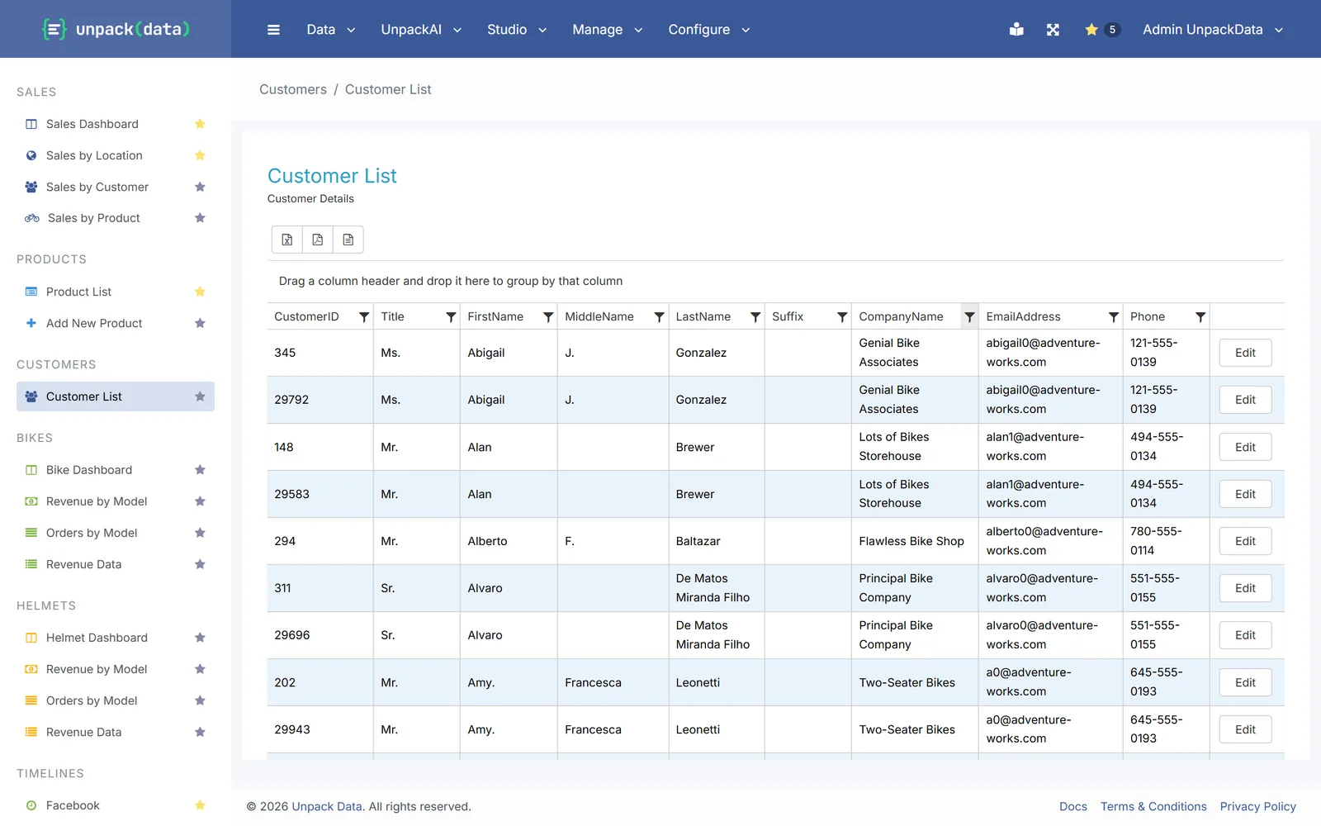The width and height of the screenshot is (1321, 826).
Task: Open the Admin UnpackData user menu
Action: [1213, 30]
